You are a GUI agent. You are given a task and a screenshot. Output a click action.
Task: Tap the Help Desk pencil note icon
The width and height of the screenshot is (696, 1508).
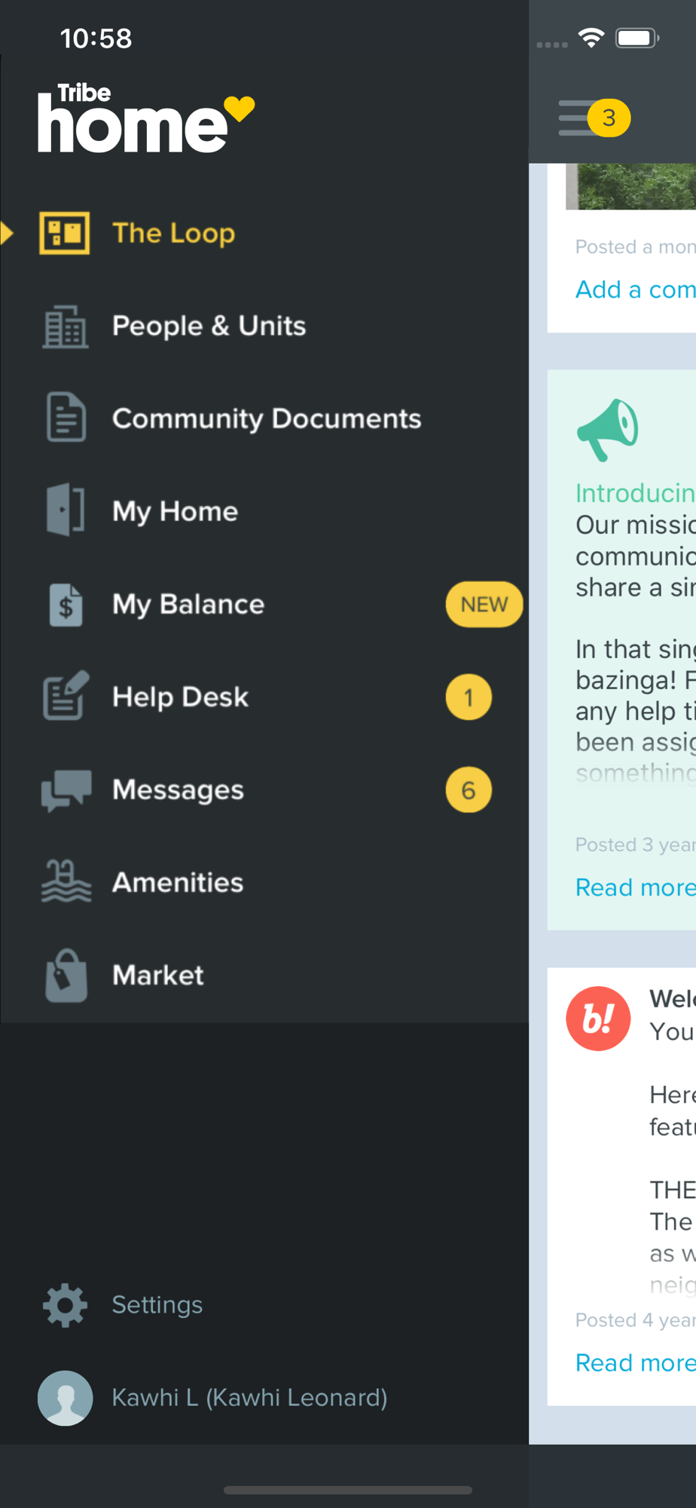[66, 695]
